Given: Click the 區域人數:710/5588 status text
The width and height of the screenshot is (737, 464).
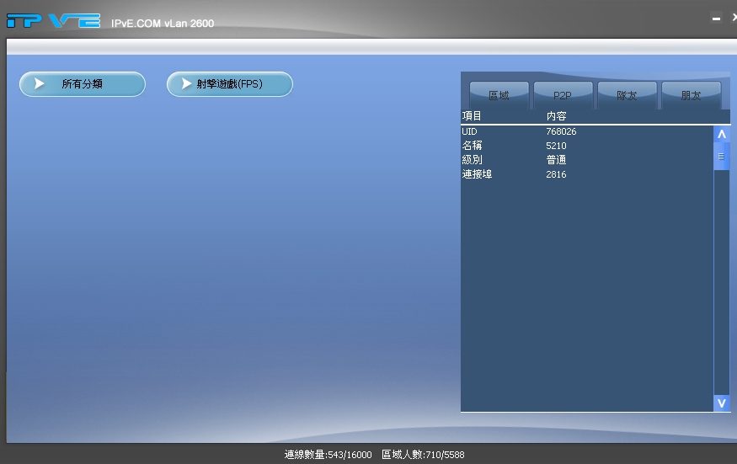Looking at the screenshot, I should pos(423,455).
